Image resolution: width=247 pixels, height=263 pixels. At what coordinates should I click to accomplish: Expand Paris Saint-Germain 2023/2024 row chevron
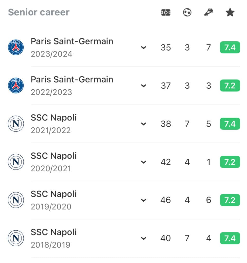pos(144,48)
